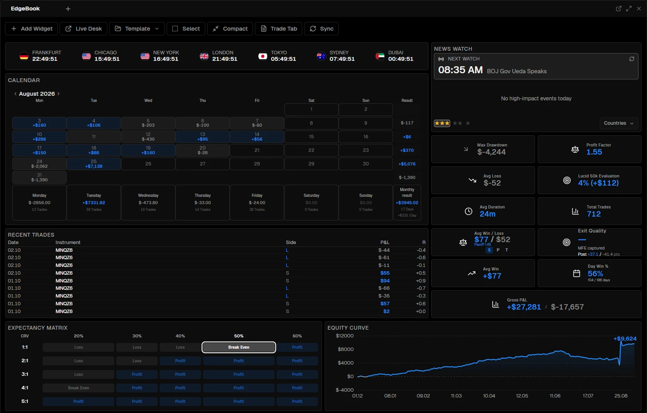Open a new tab with the plus icon
Viewport: 647px width, 413px height.
tap(68, 9)
